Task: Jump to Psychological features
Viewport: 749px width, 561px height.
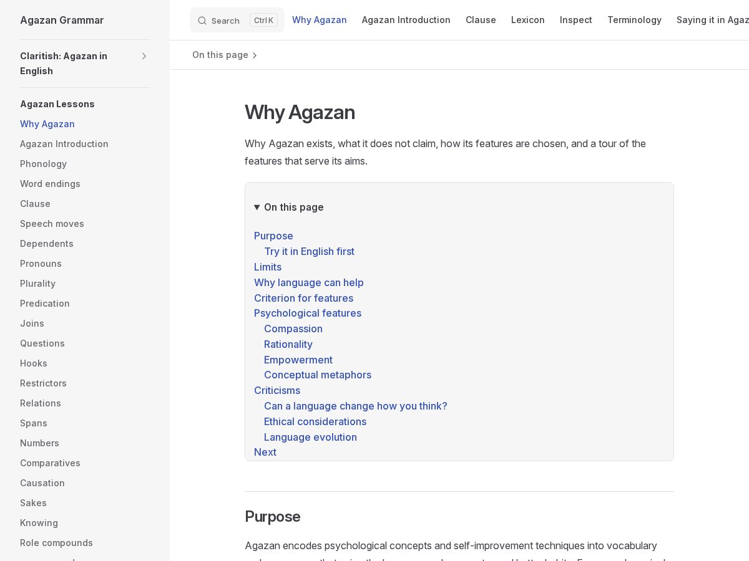Action: pyautogui.click(x=308, y=313)
